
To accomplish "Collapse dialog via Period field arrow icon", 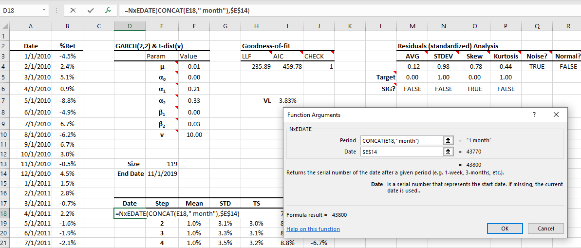I will (449, 140).
